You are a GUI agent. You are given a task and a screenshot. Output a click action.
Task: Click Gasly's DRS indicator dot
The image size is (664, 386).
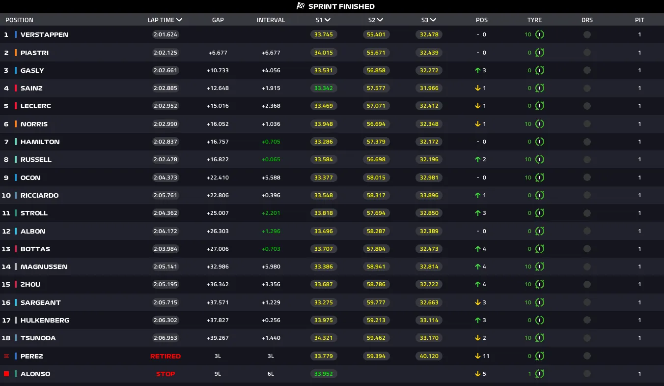tap(587, 70)
